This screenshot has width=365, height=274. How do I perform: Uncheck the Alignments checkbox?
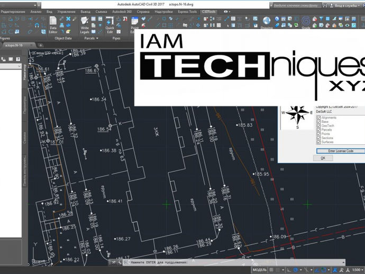(318, 117)
